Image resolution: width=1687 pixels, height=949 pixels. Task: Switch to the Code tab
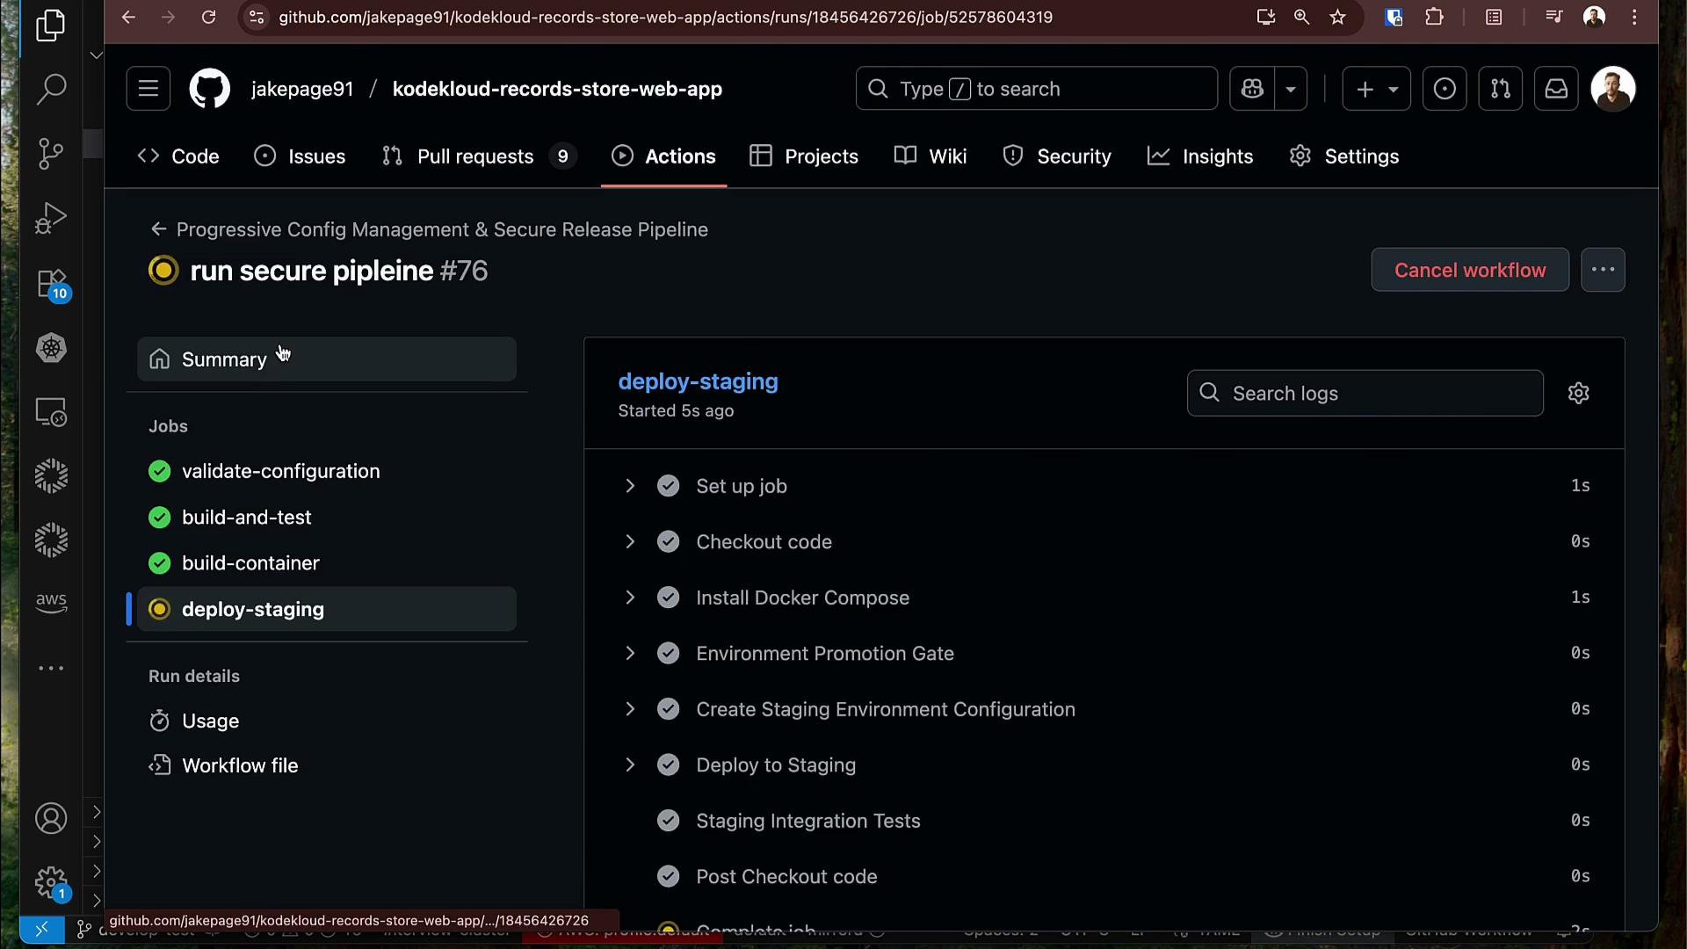pyautogui.click(x=178, y=156)
